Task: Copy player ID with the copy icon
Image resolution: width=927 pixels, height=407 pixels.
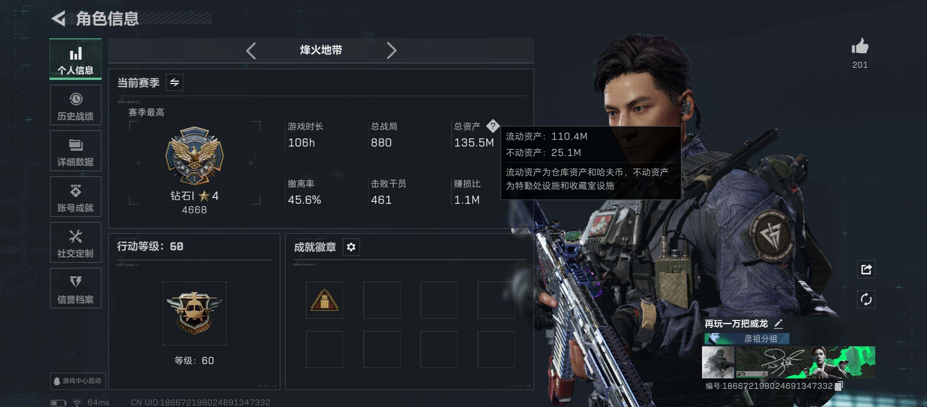Action: pos(839,386)
